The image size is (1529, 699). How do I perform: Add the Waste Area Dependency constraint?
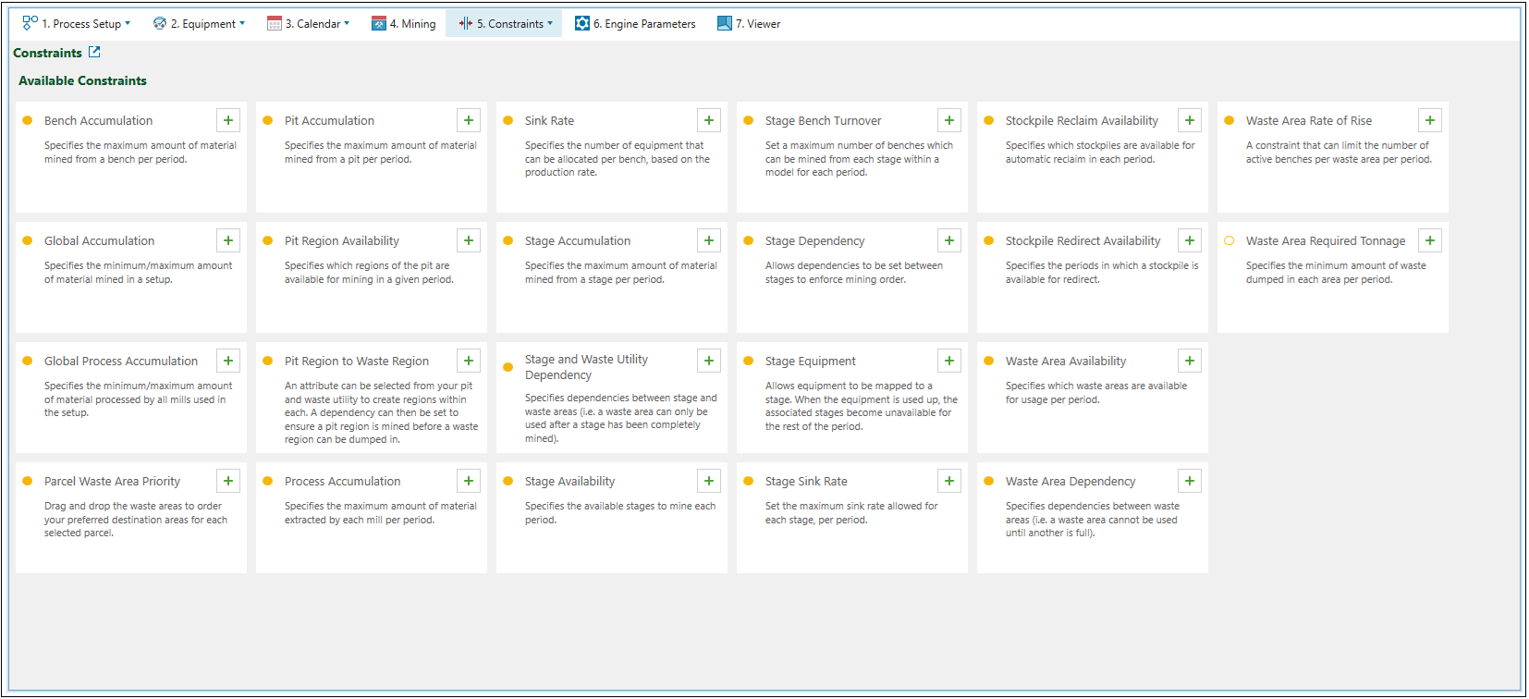pos(1190,481)
